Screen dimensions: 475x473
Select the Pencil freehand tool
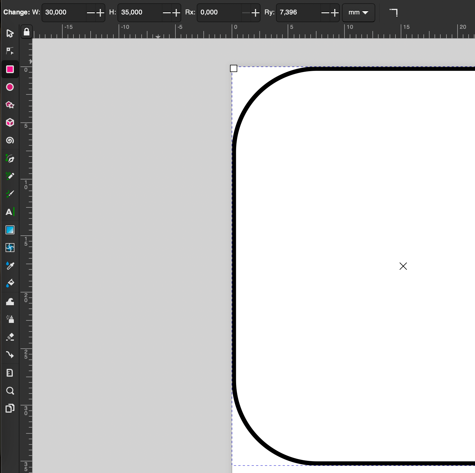(x=10, y=176)
